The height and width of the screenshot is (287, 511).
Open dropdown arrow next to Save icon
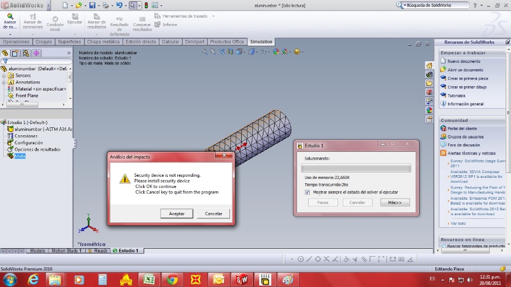(99, 5)
